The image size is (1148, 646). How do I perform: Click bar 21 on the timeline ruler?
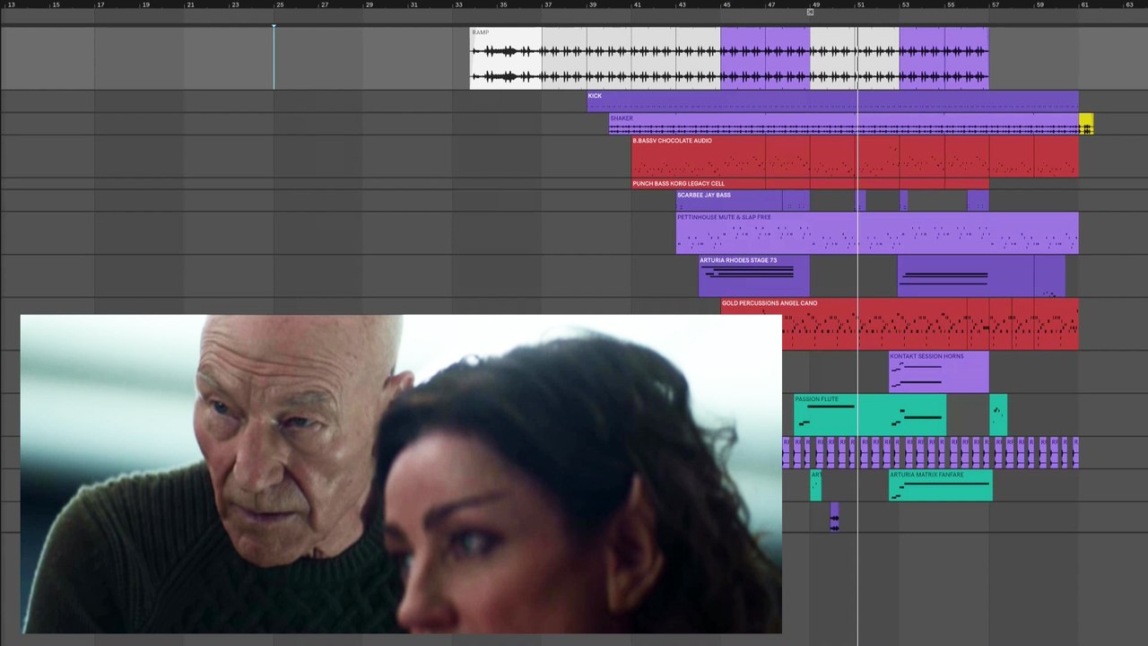(190, 5)
